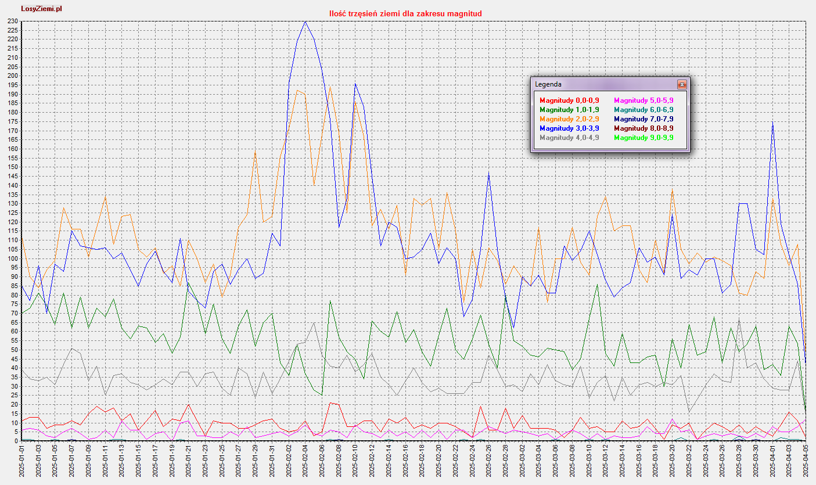The width and height of the screenshot is (816, 485).
Task: Select legend entry Magnitudy 7,0-7,9
Action: coord(644,119)
